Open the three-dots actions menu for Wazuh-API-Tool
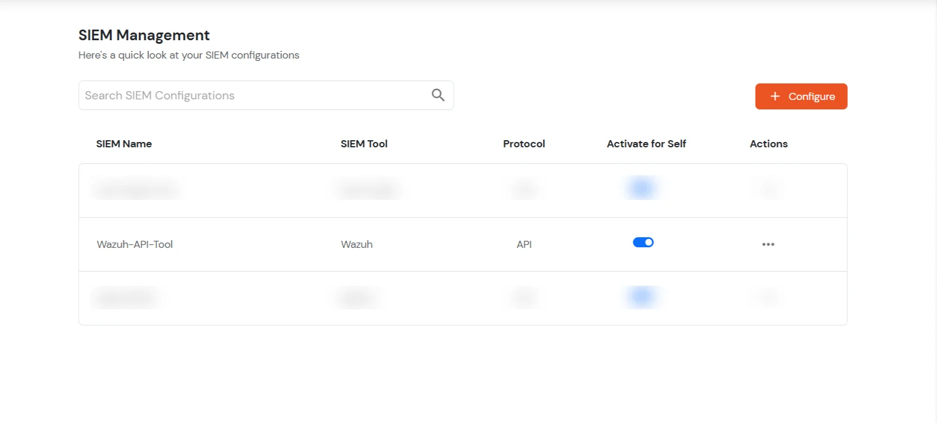Image resolution: width=937 pixels, height=423 pixels. pyautogui.click(x=768, y=244)
